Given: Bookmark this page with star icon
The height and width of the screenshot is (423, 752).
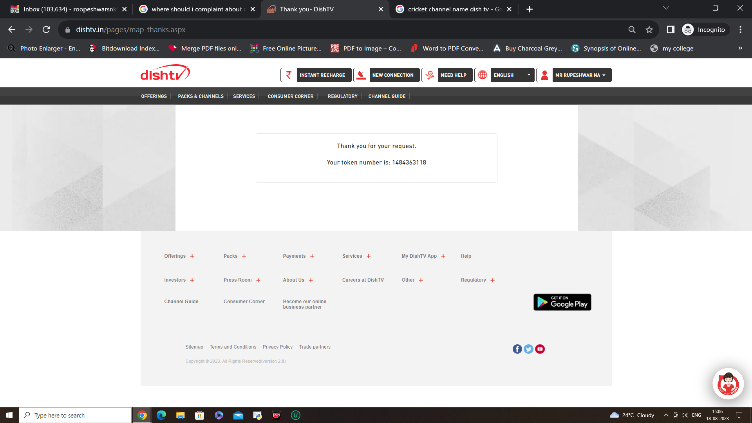Looking at the screenshot, I should point(649,30).
